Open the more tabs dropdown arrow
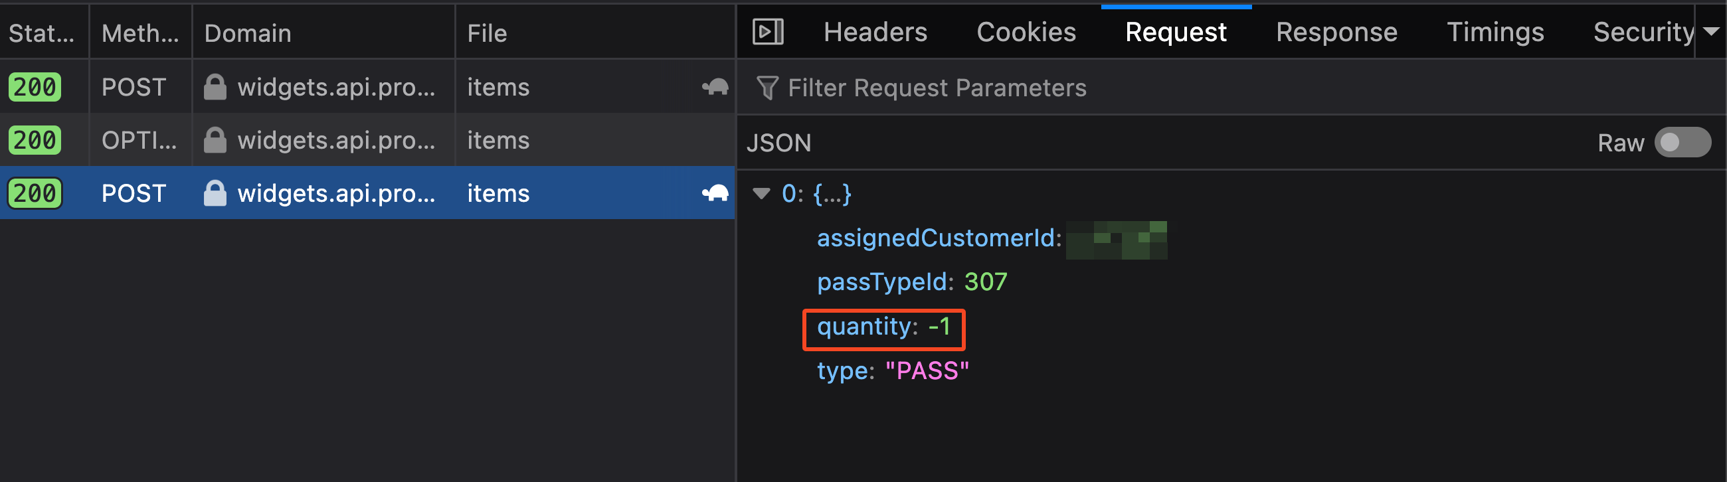This screenshot has width=1727, height=482. [1711, 31]
